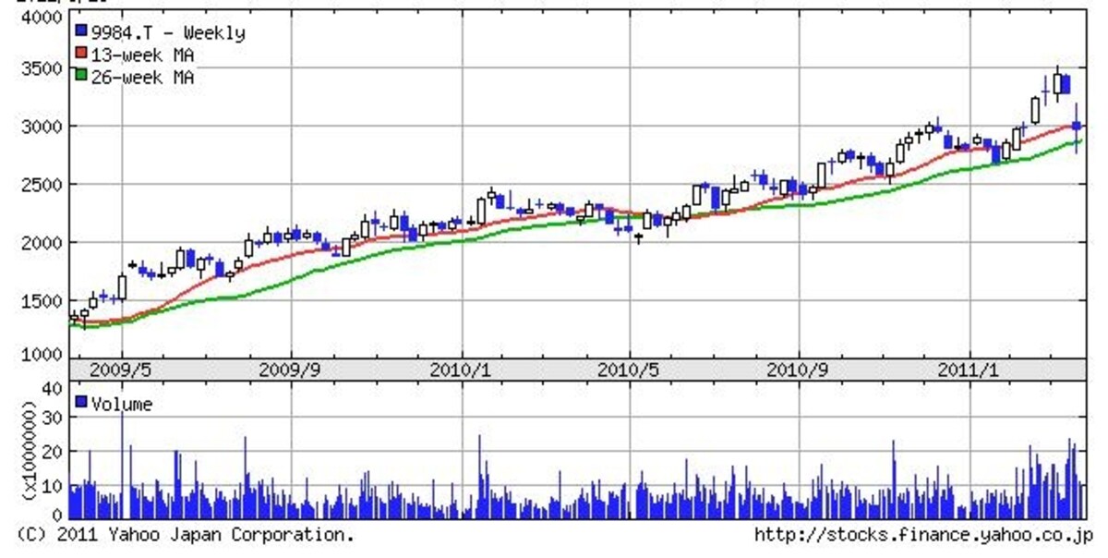Click the 1000 price axis label
Viewport: 1108px width, 558px height.
pos(40,356)
